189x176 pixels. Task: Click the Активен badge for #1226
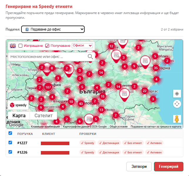[x=154, y=152]
